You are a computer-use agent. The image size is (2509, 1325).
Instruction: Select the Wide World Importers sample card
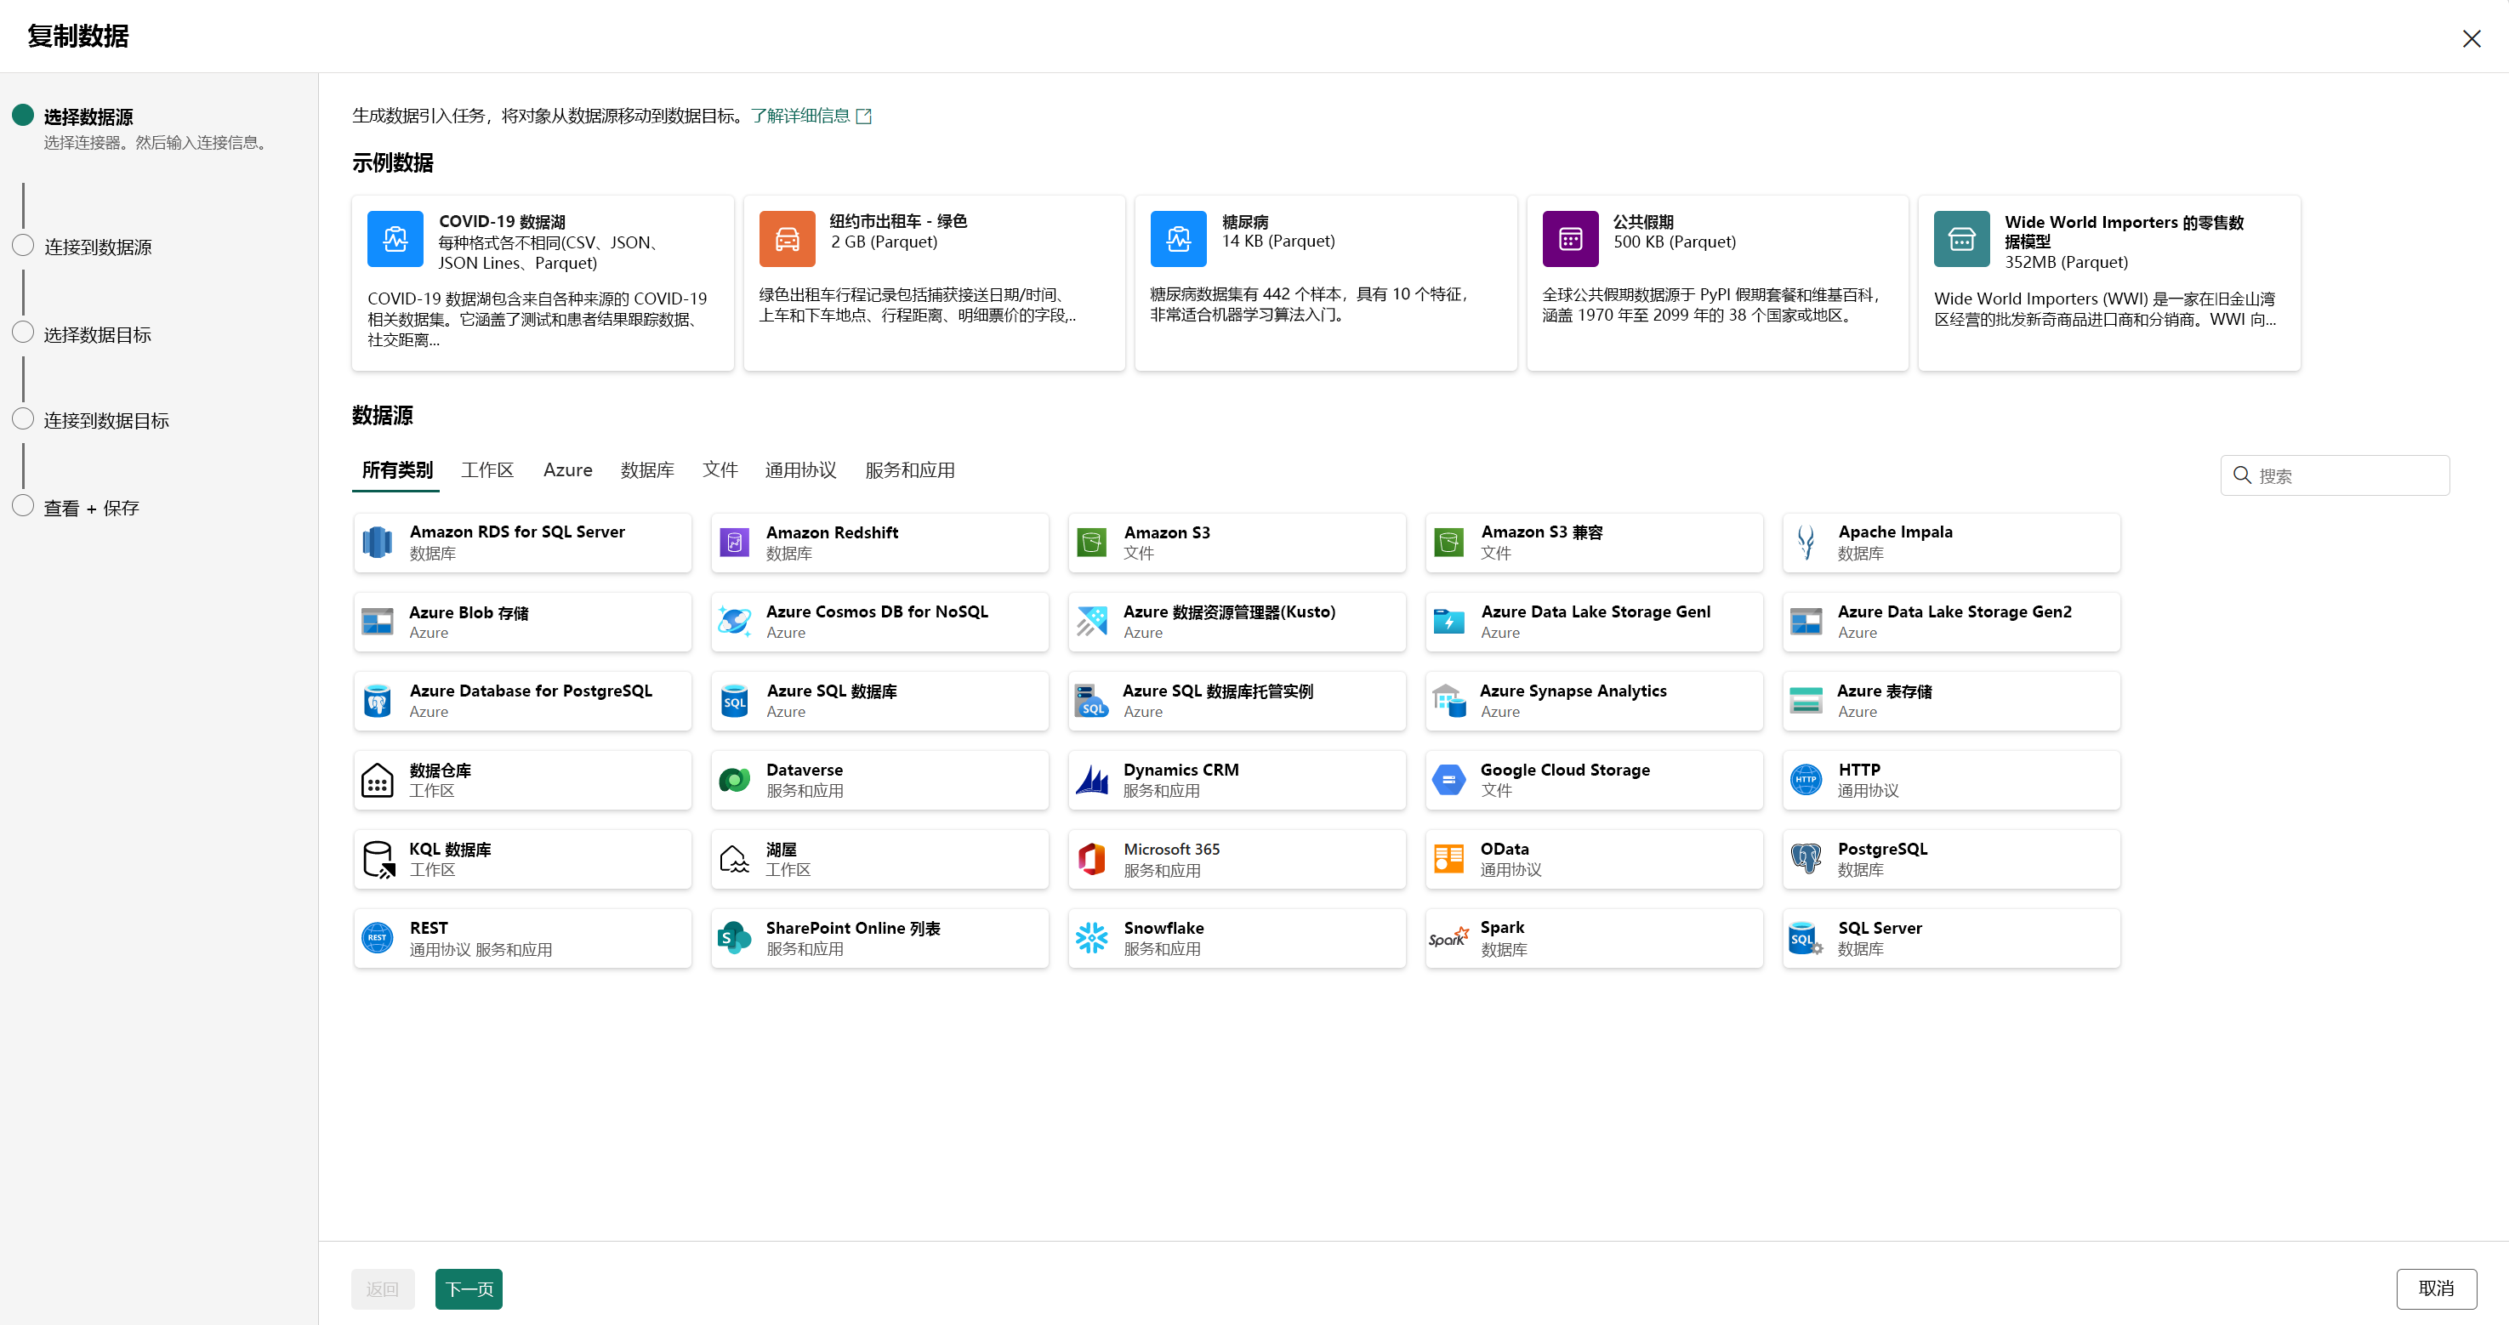[2108, 283]
